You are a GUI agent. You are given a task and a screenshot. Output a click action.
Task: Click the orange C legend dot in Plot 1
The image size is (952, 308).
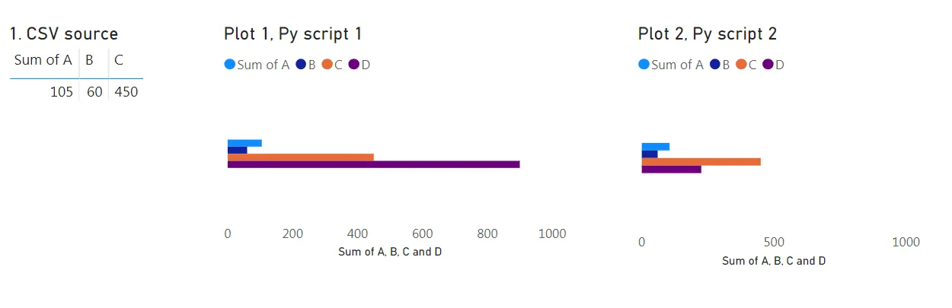[327, 65]
